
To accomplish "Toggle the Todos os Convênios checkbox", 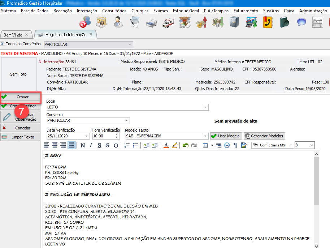I will [x=3, y=44].
